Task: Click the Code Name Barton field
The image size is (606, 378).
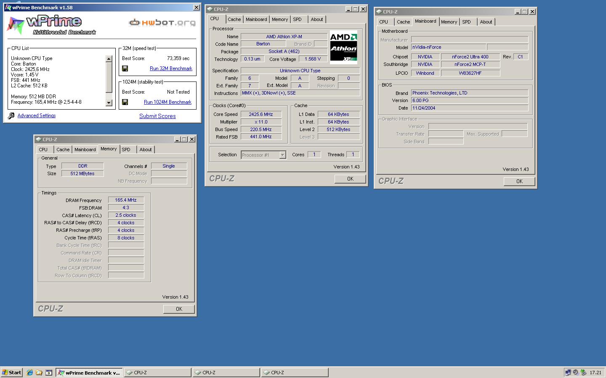Action: point(263,44)
